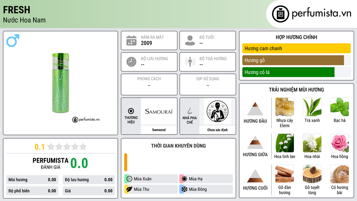
Task: Click the Hợp hương chính heading
Action: pyautogui.click(x=296, y=37)
